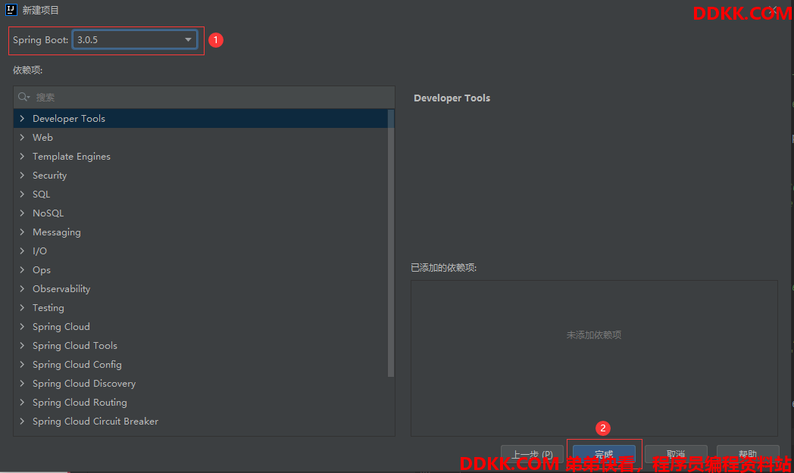Select the Testing category row

201,307
